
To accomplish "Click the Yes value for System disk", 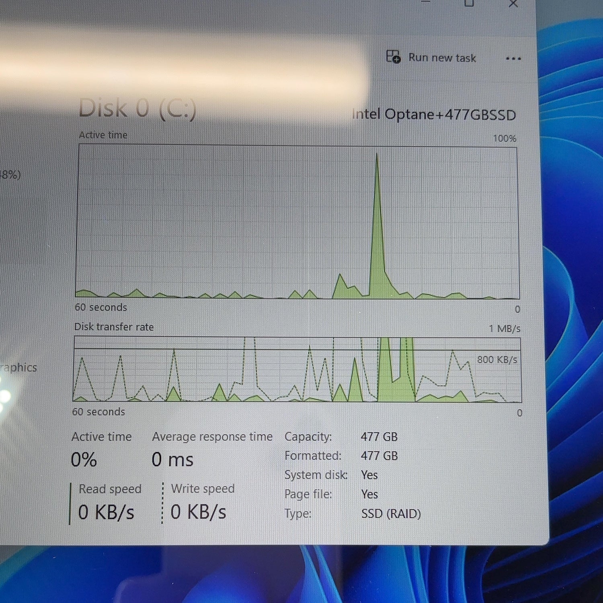I will pyautogui.click(x=369, y=475).
